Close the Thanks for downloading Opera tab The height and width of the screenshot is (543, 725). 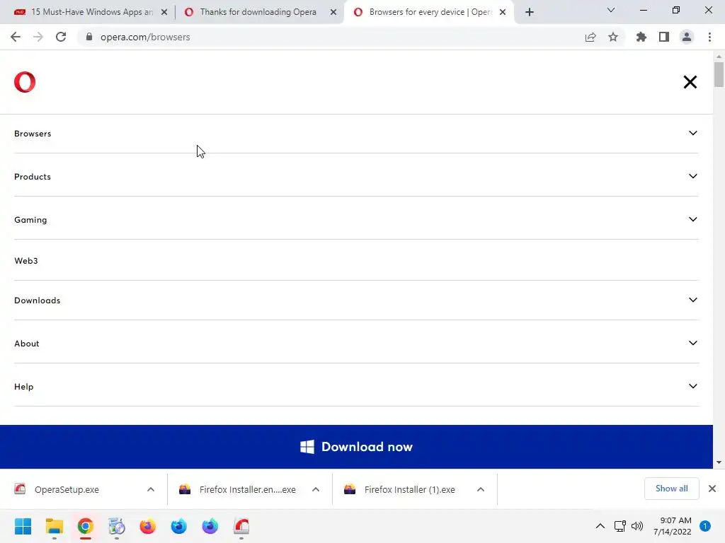(333, 12)
